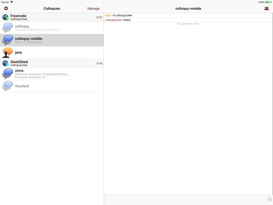273x205 pixels.
Task: Click colloquyUser nickname in chat transcript
Action: click(x=114, y=20)
